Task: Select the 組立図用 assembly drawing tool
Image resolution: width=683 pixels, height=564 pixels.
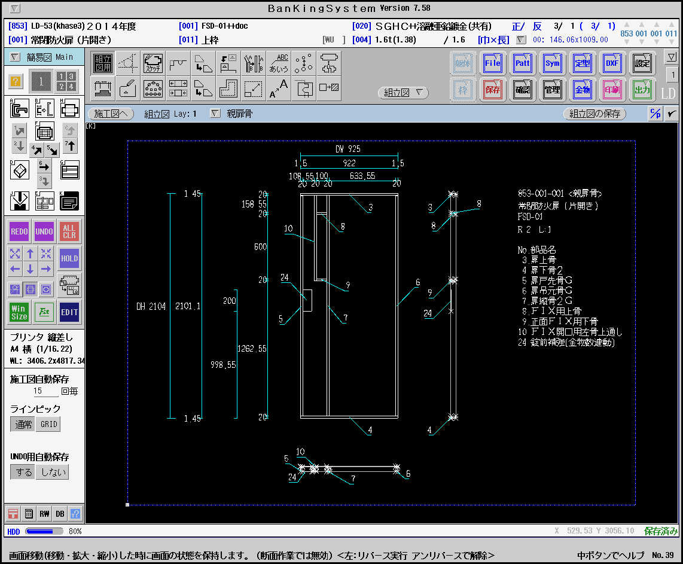Action: [x=103, y=63]
